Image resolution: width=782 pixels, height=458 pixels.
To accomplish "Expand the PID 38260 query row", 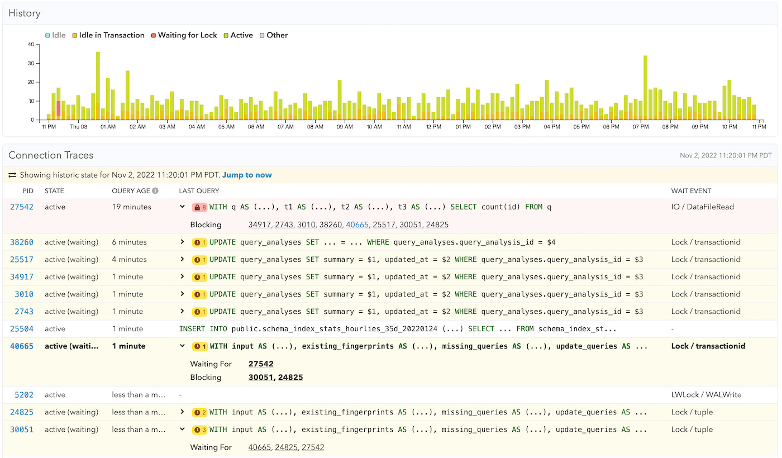I will pyautogui.click(x=182, y=242).
